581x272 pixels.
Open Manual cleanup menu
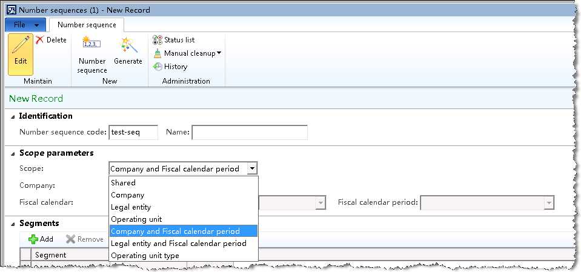[x=187, y=53]
